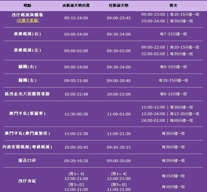Viewport: 207px width, 192px height.
Task: Click the 地點 column header
Action: tap(28, 5)
